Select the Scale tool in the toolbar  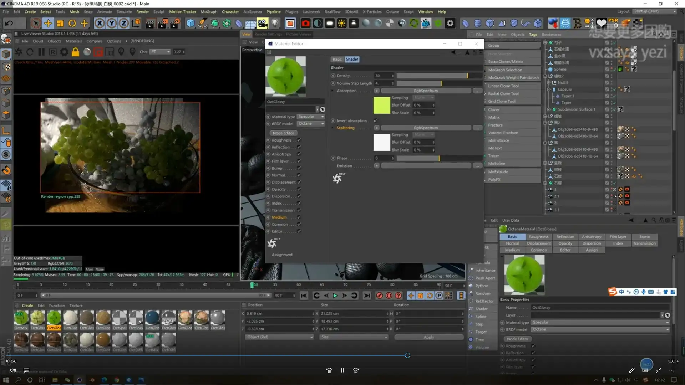point(60,23)
